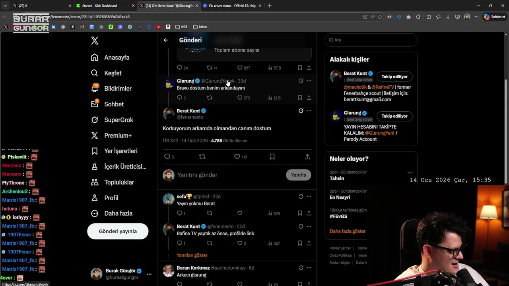The image size is (509, 286).
Task: Open the browser tab list chevron
Action: click(x=5, y=6)
